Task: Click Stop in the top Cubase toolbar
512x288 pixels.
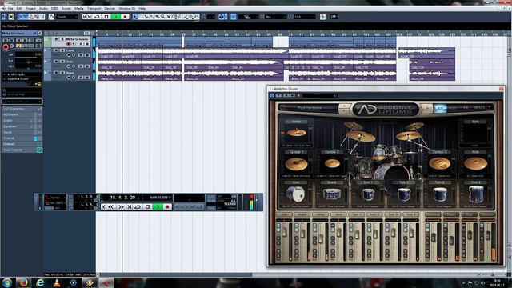Action: coord(106,17)
